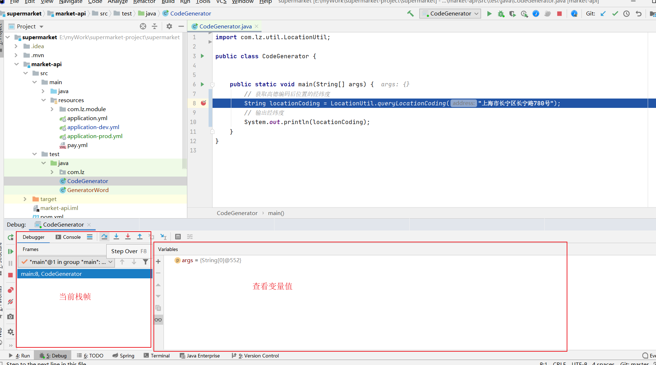The width and height of the screenshot is (656, 365).
Task: Open Git history clock icon
Action: [x=626, y=14]
